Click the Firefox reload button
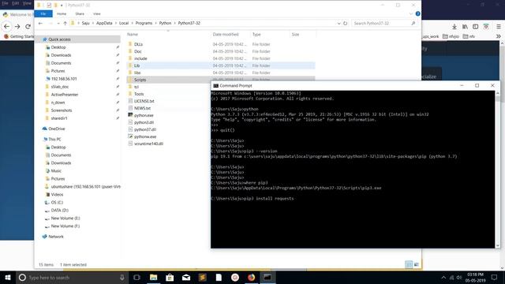This screenshot has width=505, height=284. click(28, 26)
